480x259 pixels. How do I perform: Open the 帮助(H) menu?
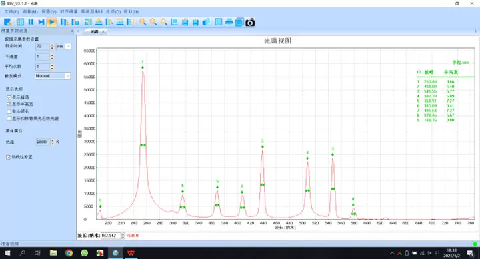(131, 11)
